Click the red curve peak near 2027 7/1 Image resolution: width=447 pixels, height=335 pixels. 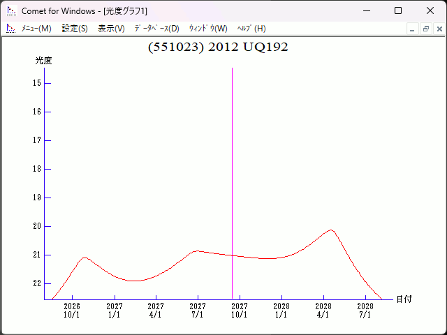197,251
